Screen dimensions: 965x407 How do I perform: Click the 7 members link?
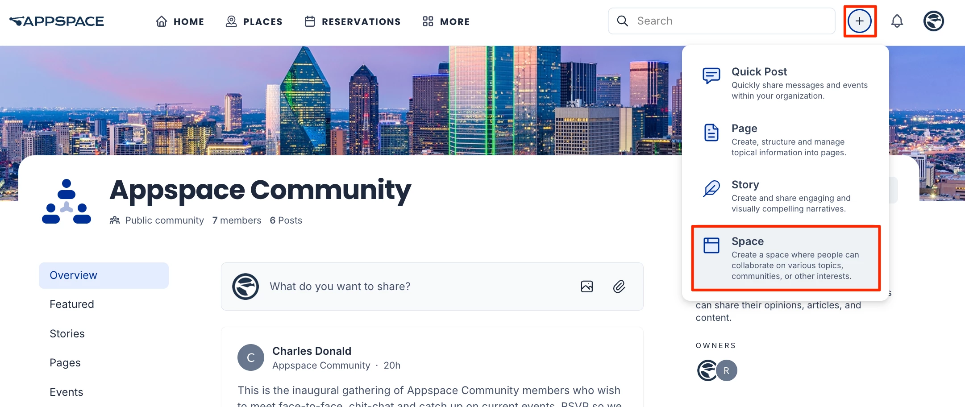click(x=237, y=220)
